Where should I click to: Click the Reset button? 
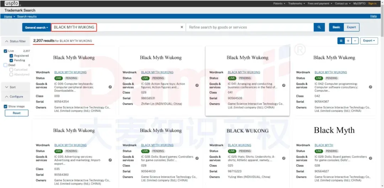click(17, 113)
